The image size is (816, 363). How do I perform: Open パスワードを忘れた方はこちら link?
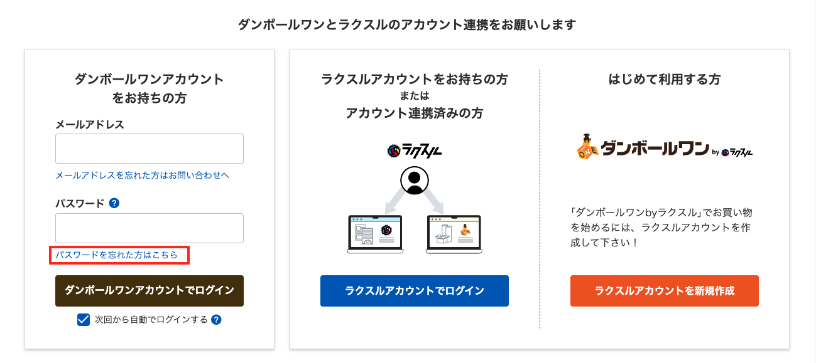[x=117, y=255]
